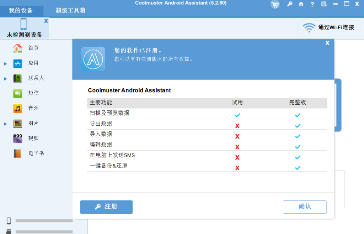
Task: Click trial checkmark for 扫描及预览数据
Action: pos(237,115)
